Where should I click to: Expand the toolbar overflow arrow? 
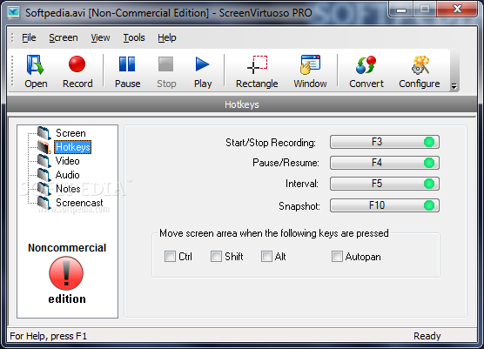(454, 86)
